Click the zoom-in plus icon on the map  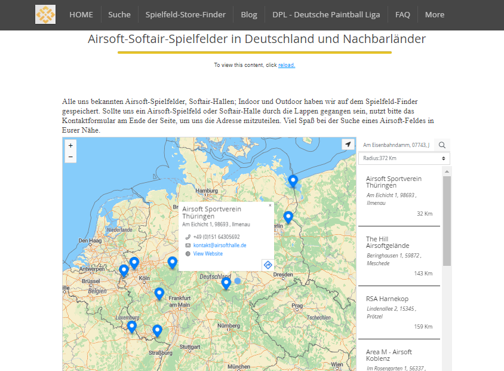[x=70, y=145]
